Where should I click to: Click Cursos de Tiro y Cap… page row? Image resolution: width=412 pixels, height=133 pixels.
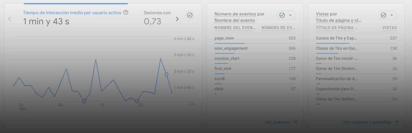tap(356, 38)
